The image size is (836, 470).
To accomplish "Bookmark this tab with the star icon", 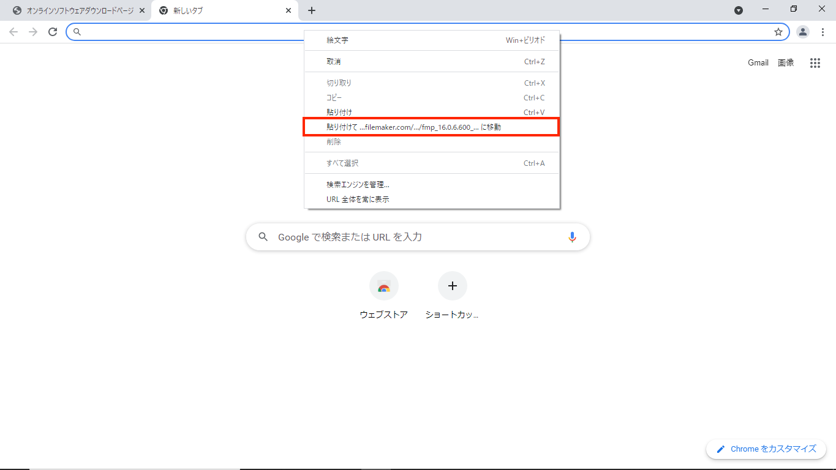I will click(x=778, y=32).
